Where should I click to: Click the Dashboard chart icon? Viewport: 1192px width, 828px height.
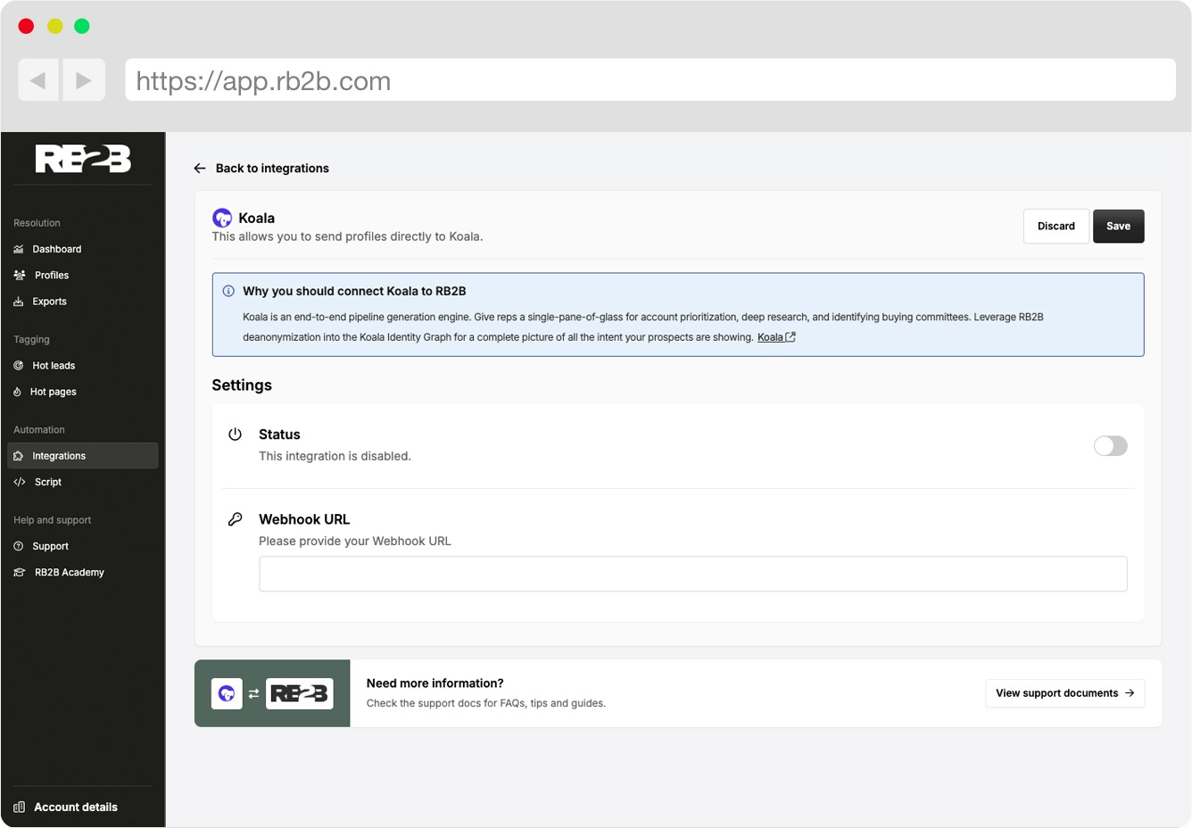pos(19,249)
